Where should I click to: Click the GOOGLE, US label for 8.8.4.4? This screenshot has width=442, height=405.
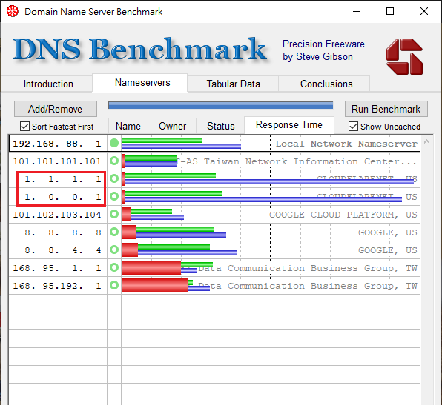388,250
